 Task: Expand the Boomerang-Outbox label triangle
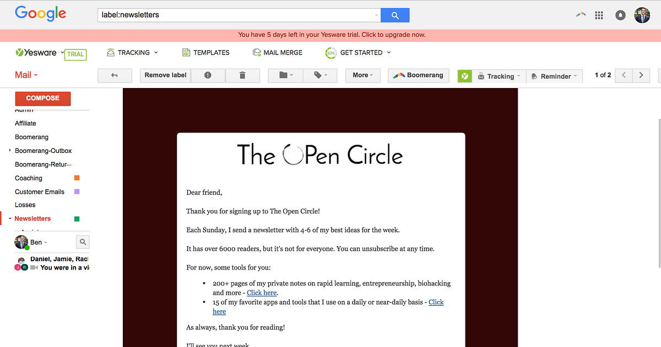point(10,150)
